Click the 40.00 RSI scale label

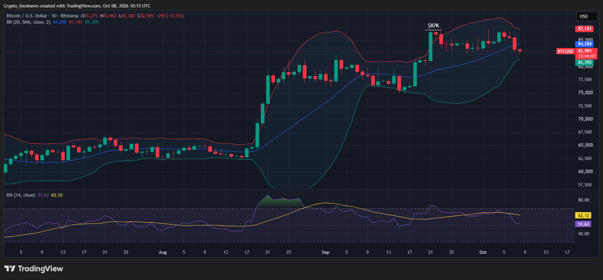point(582,234)
